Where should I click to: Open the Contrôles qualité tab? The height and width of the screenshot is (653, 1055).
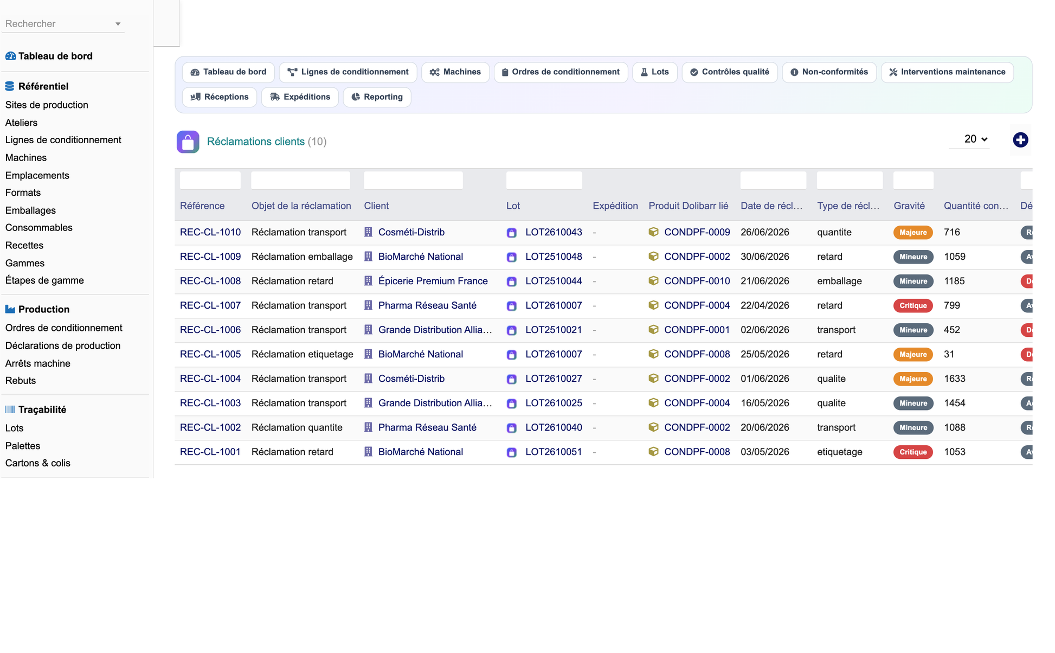730,72
